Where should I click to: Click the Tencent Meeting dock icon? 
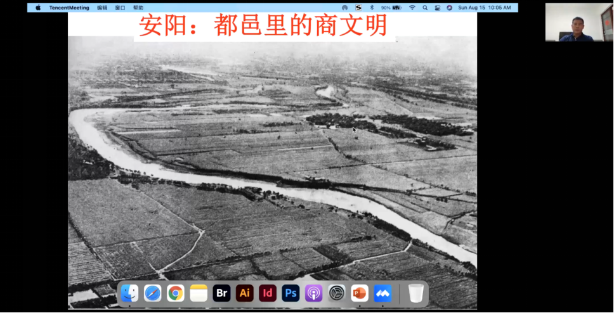click(382, 293)
